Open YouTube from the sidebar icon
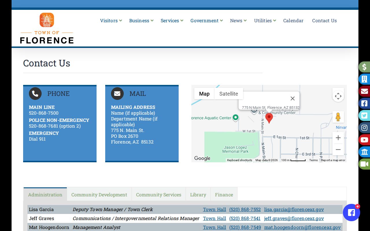The width and height of the screenshot is (370, 231). point(365,140)
